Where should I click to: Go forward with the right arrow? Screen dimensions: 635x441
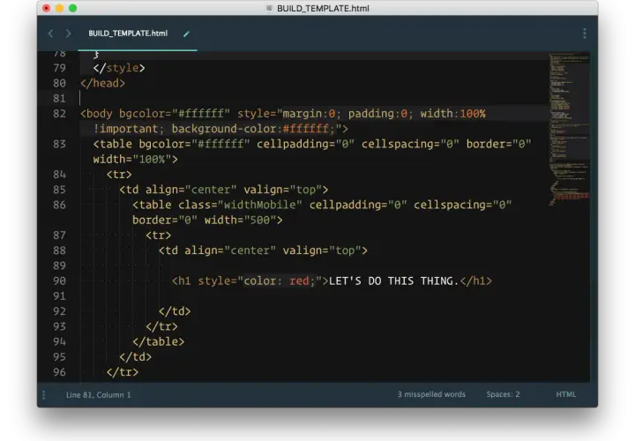tap(68, 34)
